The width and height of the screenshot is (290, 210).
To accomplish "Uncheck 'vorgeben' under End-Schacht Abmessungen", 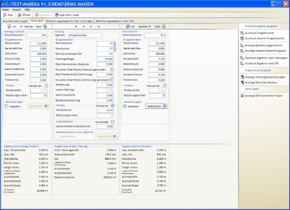I will [x=125, y=106].
